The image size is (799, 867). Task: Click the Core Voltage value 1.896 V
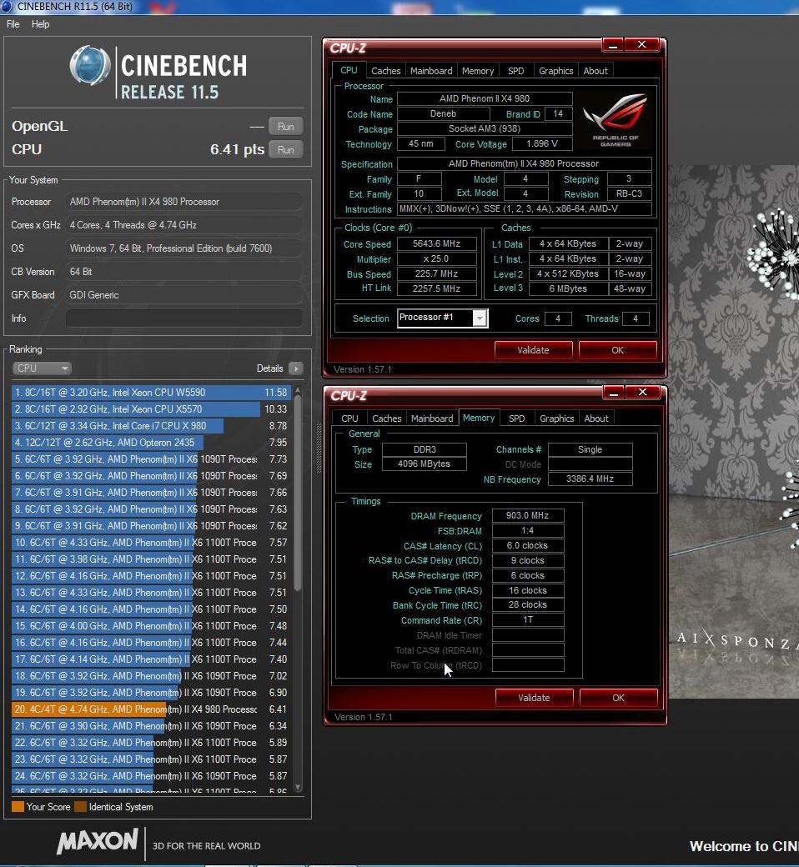click(542, 143)
